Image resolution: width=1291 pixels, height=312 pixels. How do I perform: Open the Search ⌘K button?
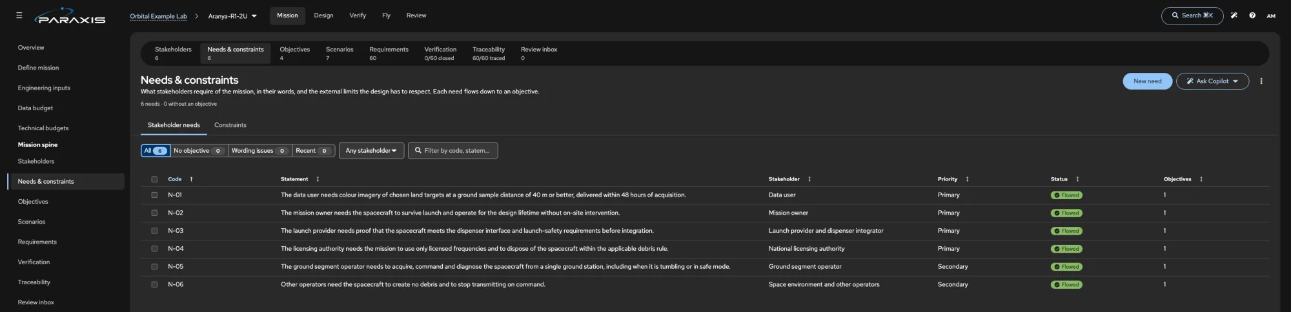1192,15
